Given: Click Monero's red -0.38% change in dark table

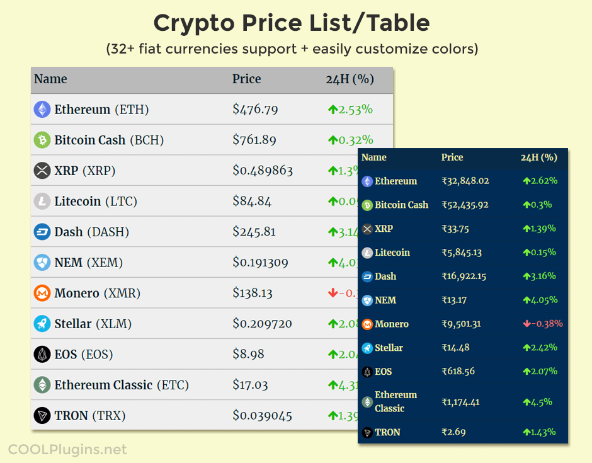Looking at the screenshot, I should (542, 324).
